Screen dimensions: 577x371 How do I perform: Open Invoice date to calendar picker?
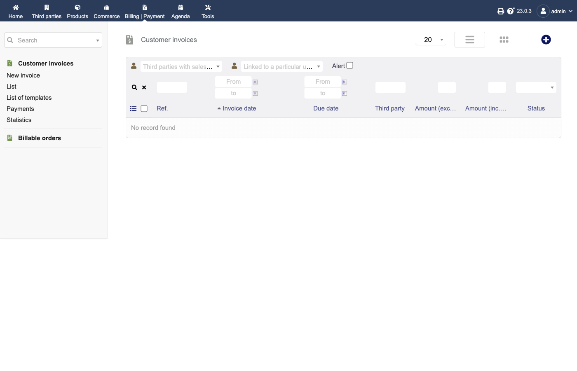[255, 94]
